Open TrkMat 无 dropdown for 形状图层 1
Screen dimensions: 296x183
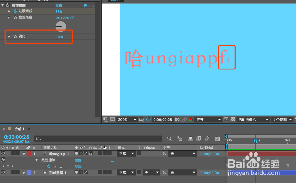point(152,173)
